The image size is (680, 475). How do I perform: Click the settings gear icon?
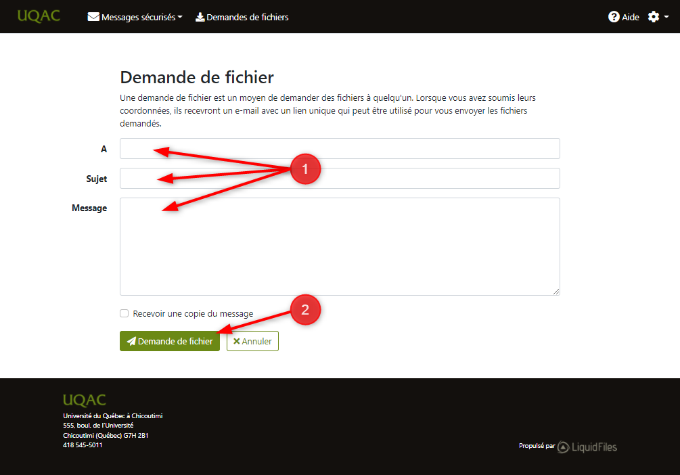pyautogui.click(x=653, y=17)
